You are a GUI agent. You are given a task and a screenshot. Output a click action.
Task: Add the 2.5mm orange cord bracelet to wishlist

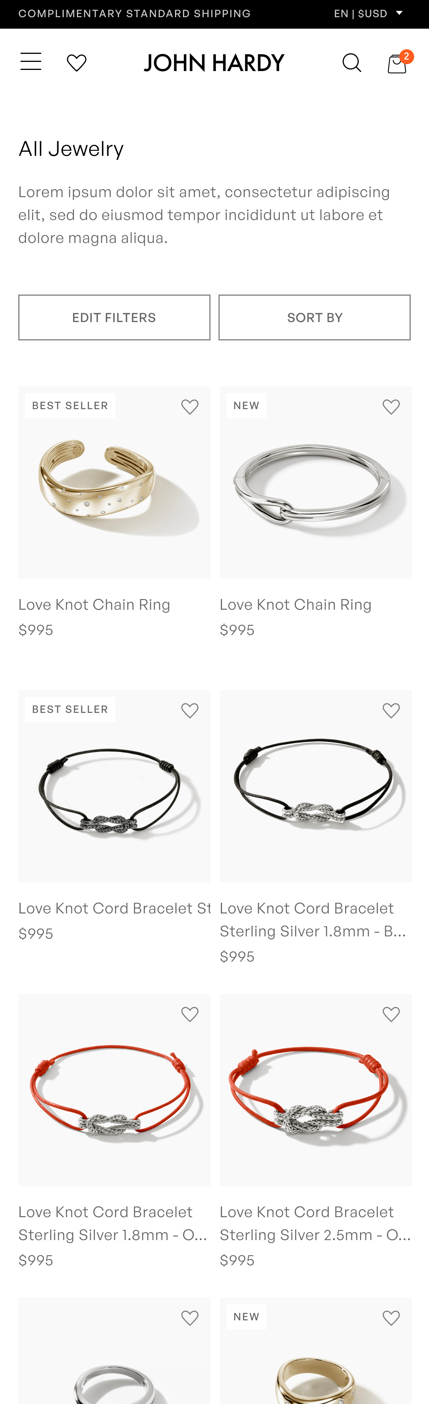click(x=391, y=1014)
